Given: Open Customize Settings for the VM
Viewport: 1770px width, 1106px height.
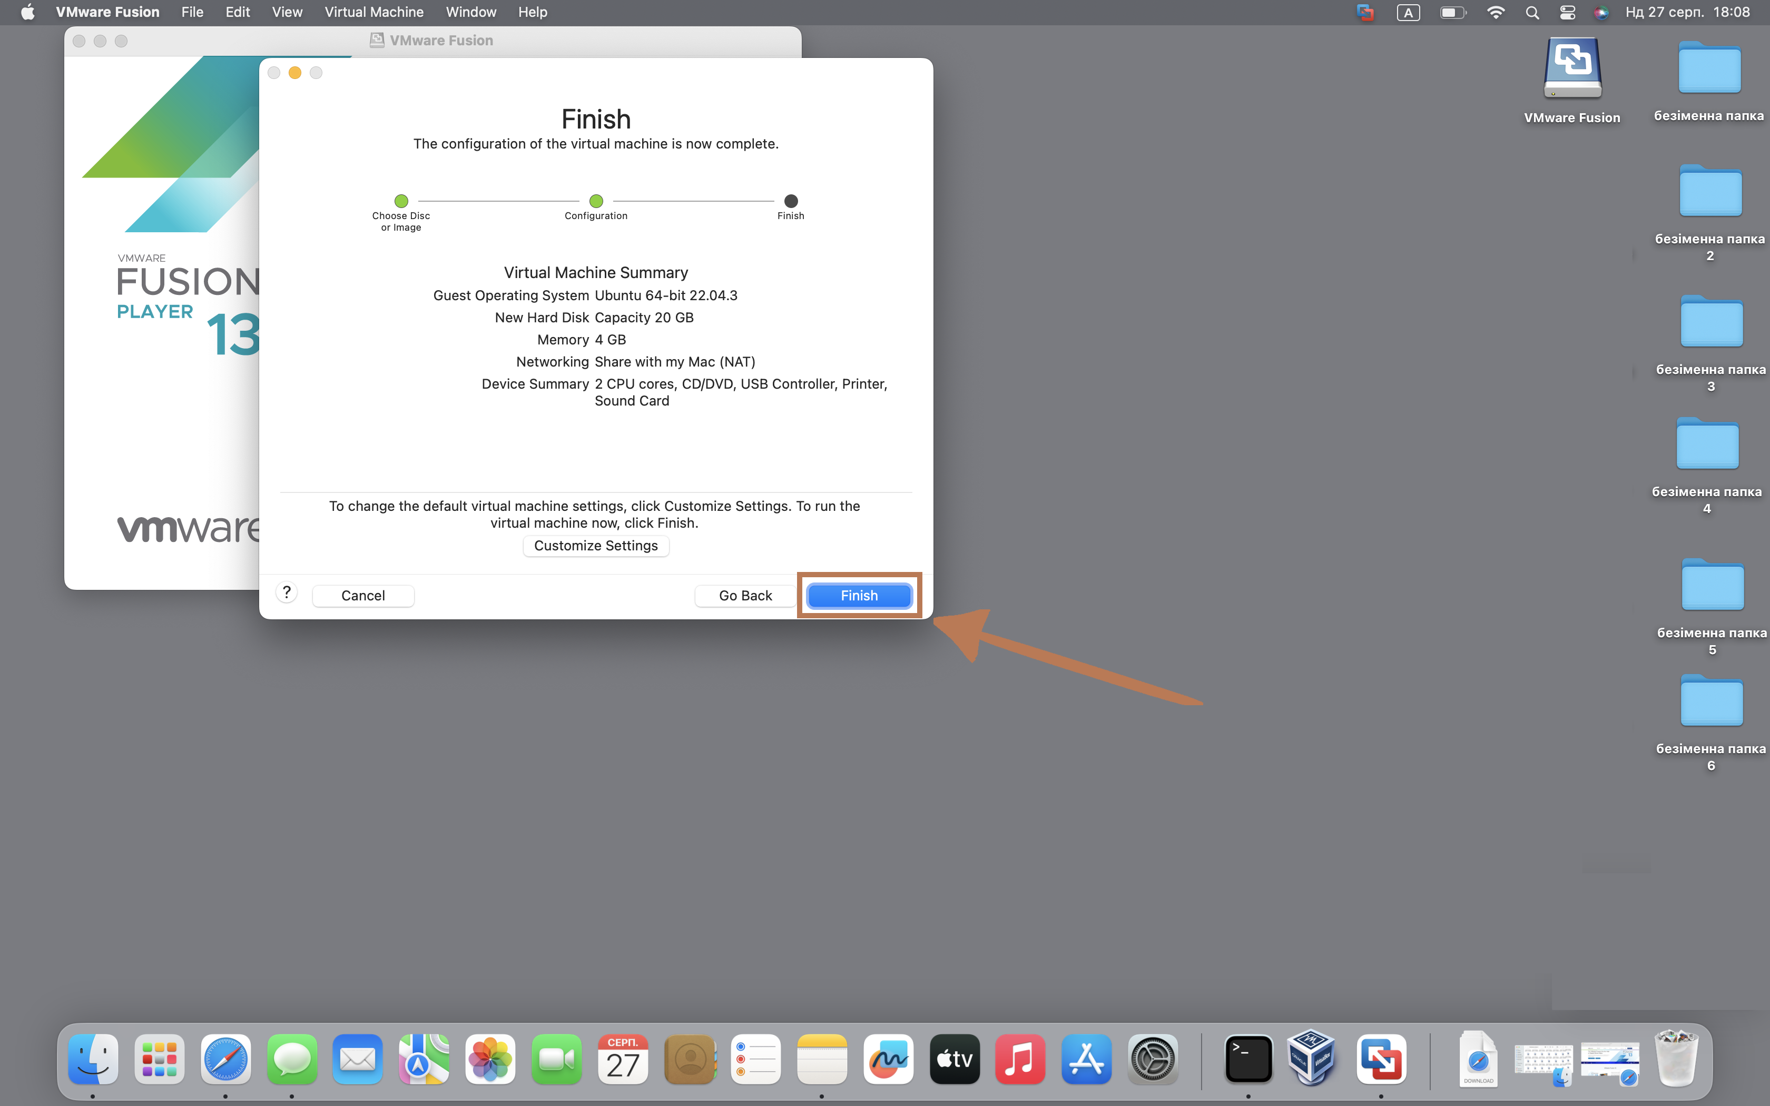Looking at the screenshot, I should (x=595, y=546).
